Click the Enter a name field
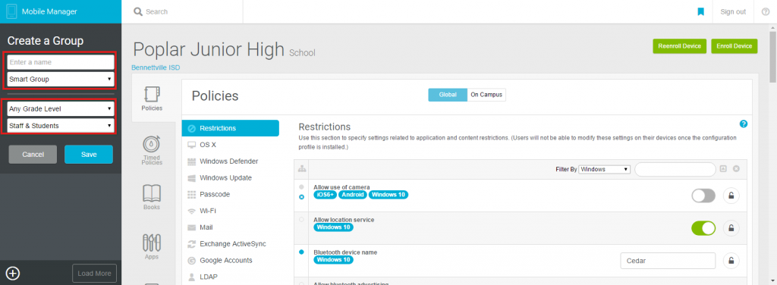Screen dimensions: 777x285 pos(61,62)
